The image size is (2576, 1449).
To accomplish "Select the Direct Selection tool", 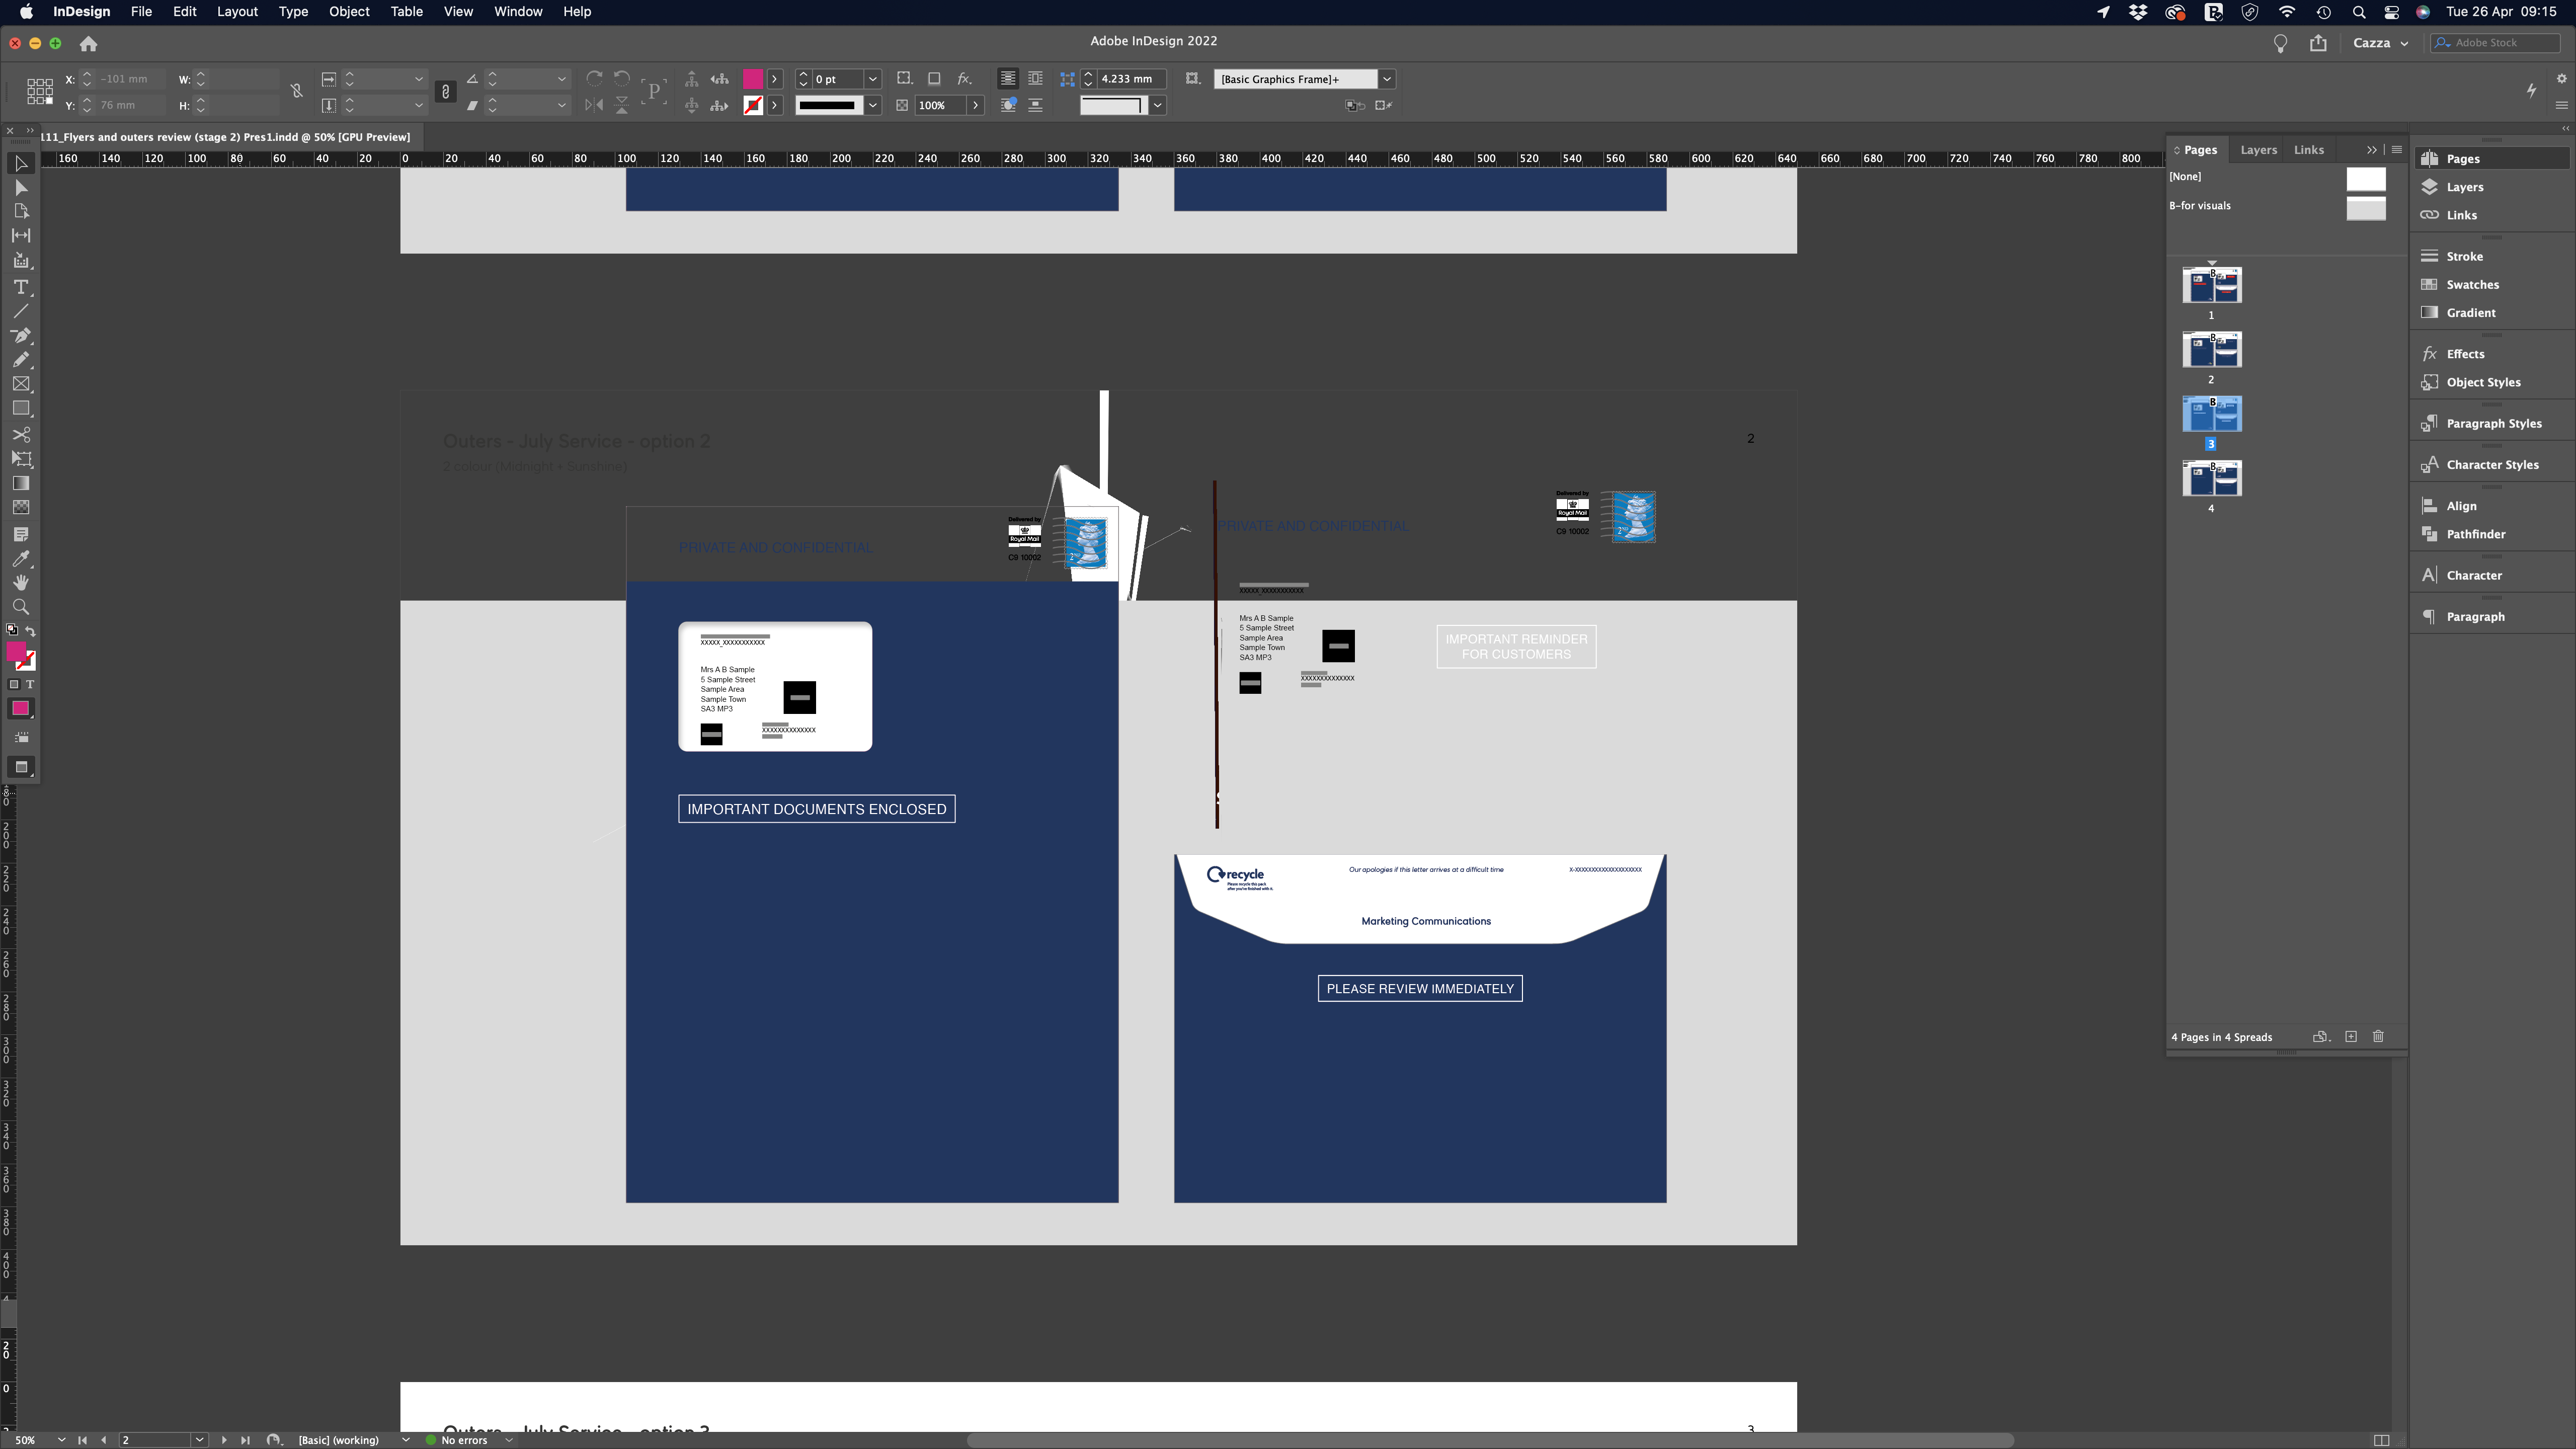I will pyautogui.click(x=21, y=187).
